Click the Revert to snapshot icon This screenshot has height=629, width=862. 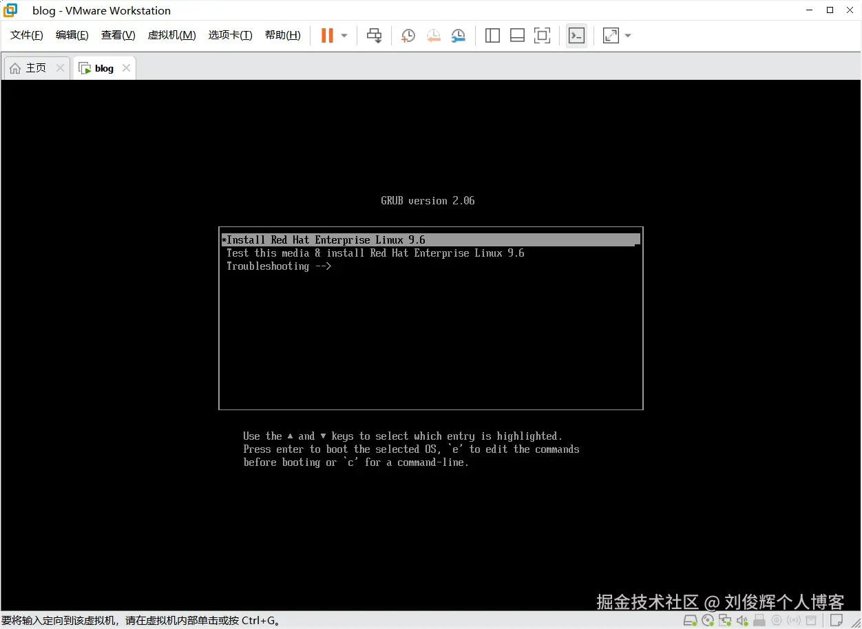(x=433, y=36)
